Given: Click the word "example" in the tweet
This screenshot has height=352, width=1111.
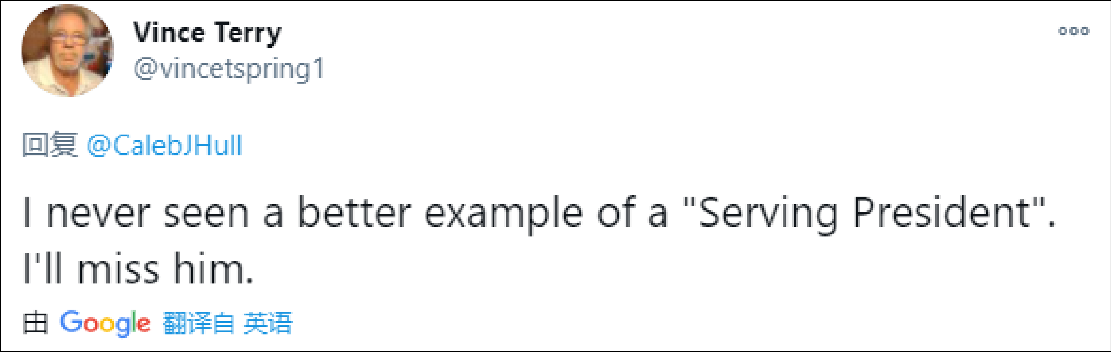Looking at the screenshot, I should click(x=503, y=212).
